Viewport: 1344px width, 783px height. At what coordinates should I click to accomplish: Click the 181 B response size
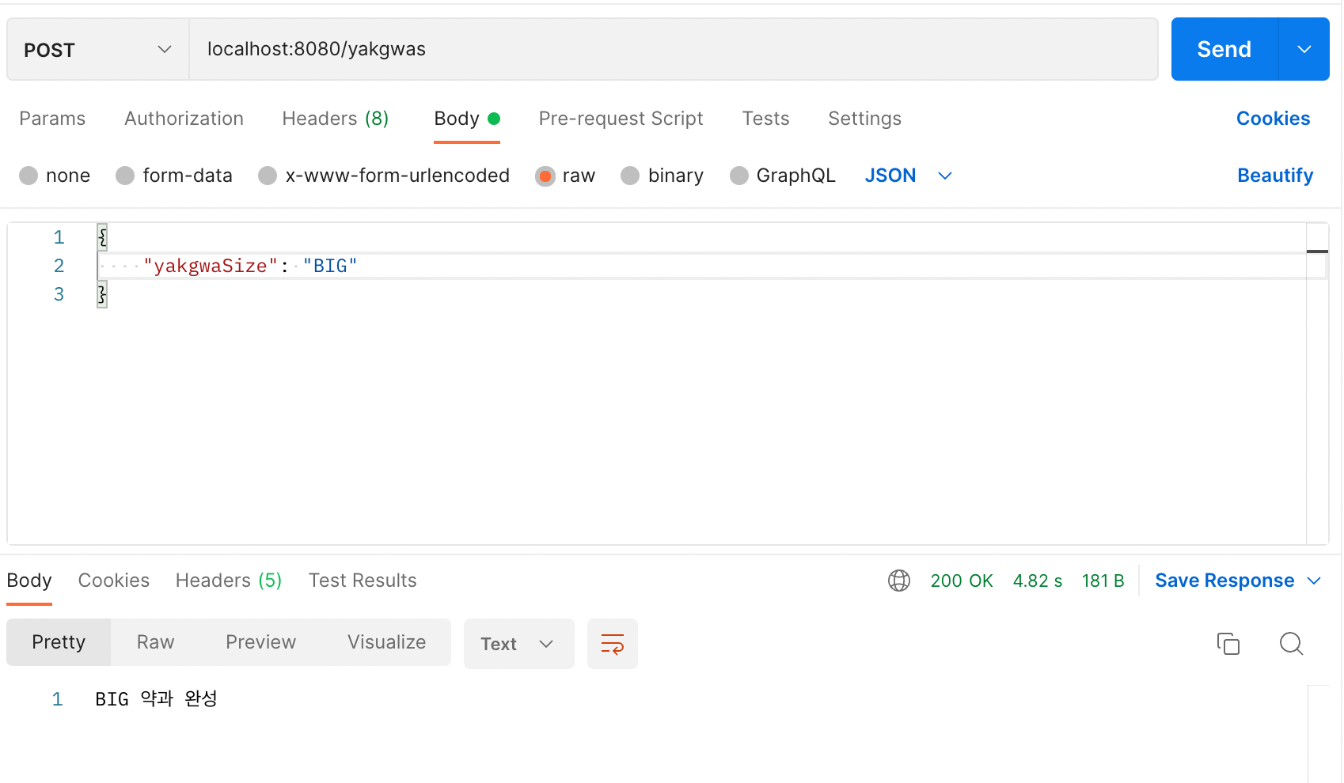click(1103, 581)
